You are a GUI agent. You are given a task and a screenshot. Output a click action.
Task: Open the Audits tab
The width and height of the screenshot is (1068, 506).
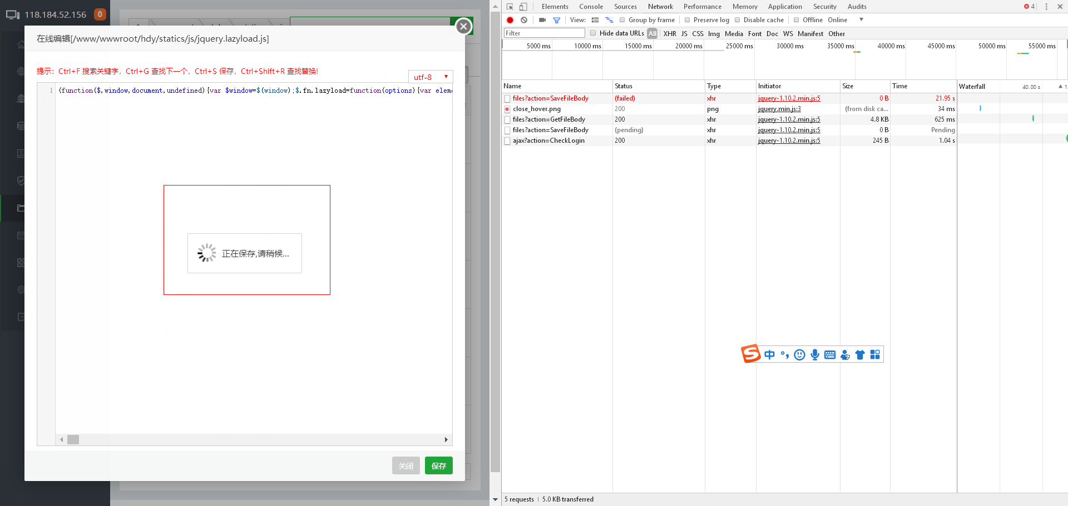coord(857,7)
